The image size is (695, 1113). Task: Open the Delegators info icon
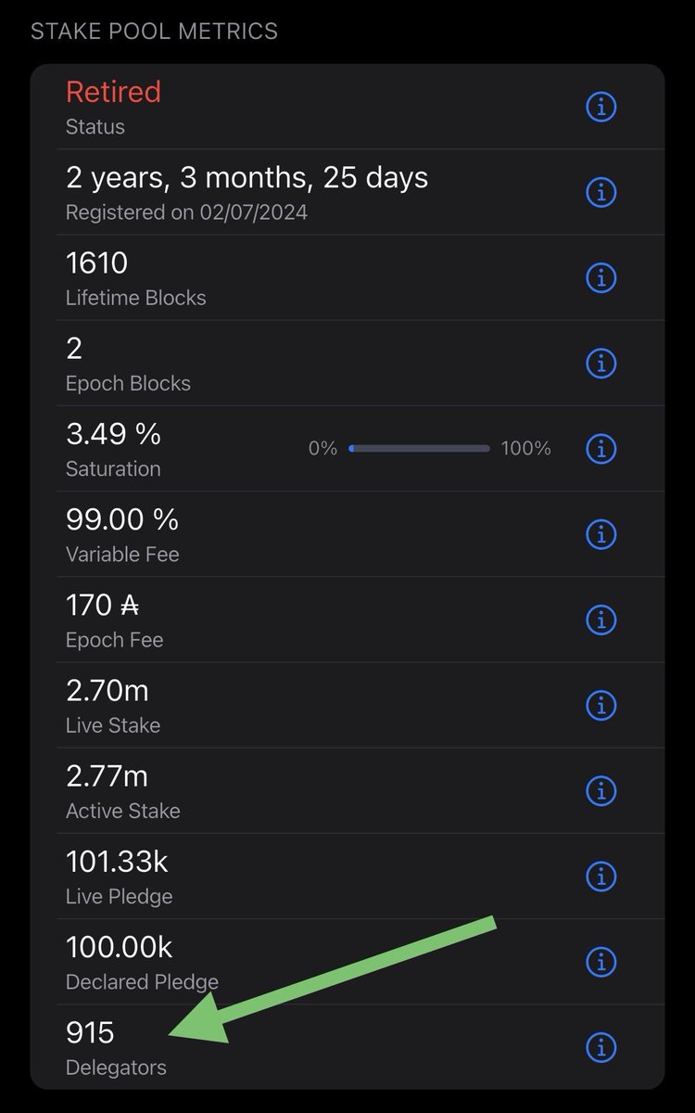pyautogui.click(x=601, y=1047)
